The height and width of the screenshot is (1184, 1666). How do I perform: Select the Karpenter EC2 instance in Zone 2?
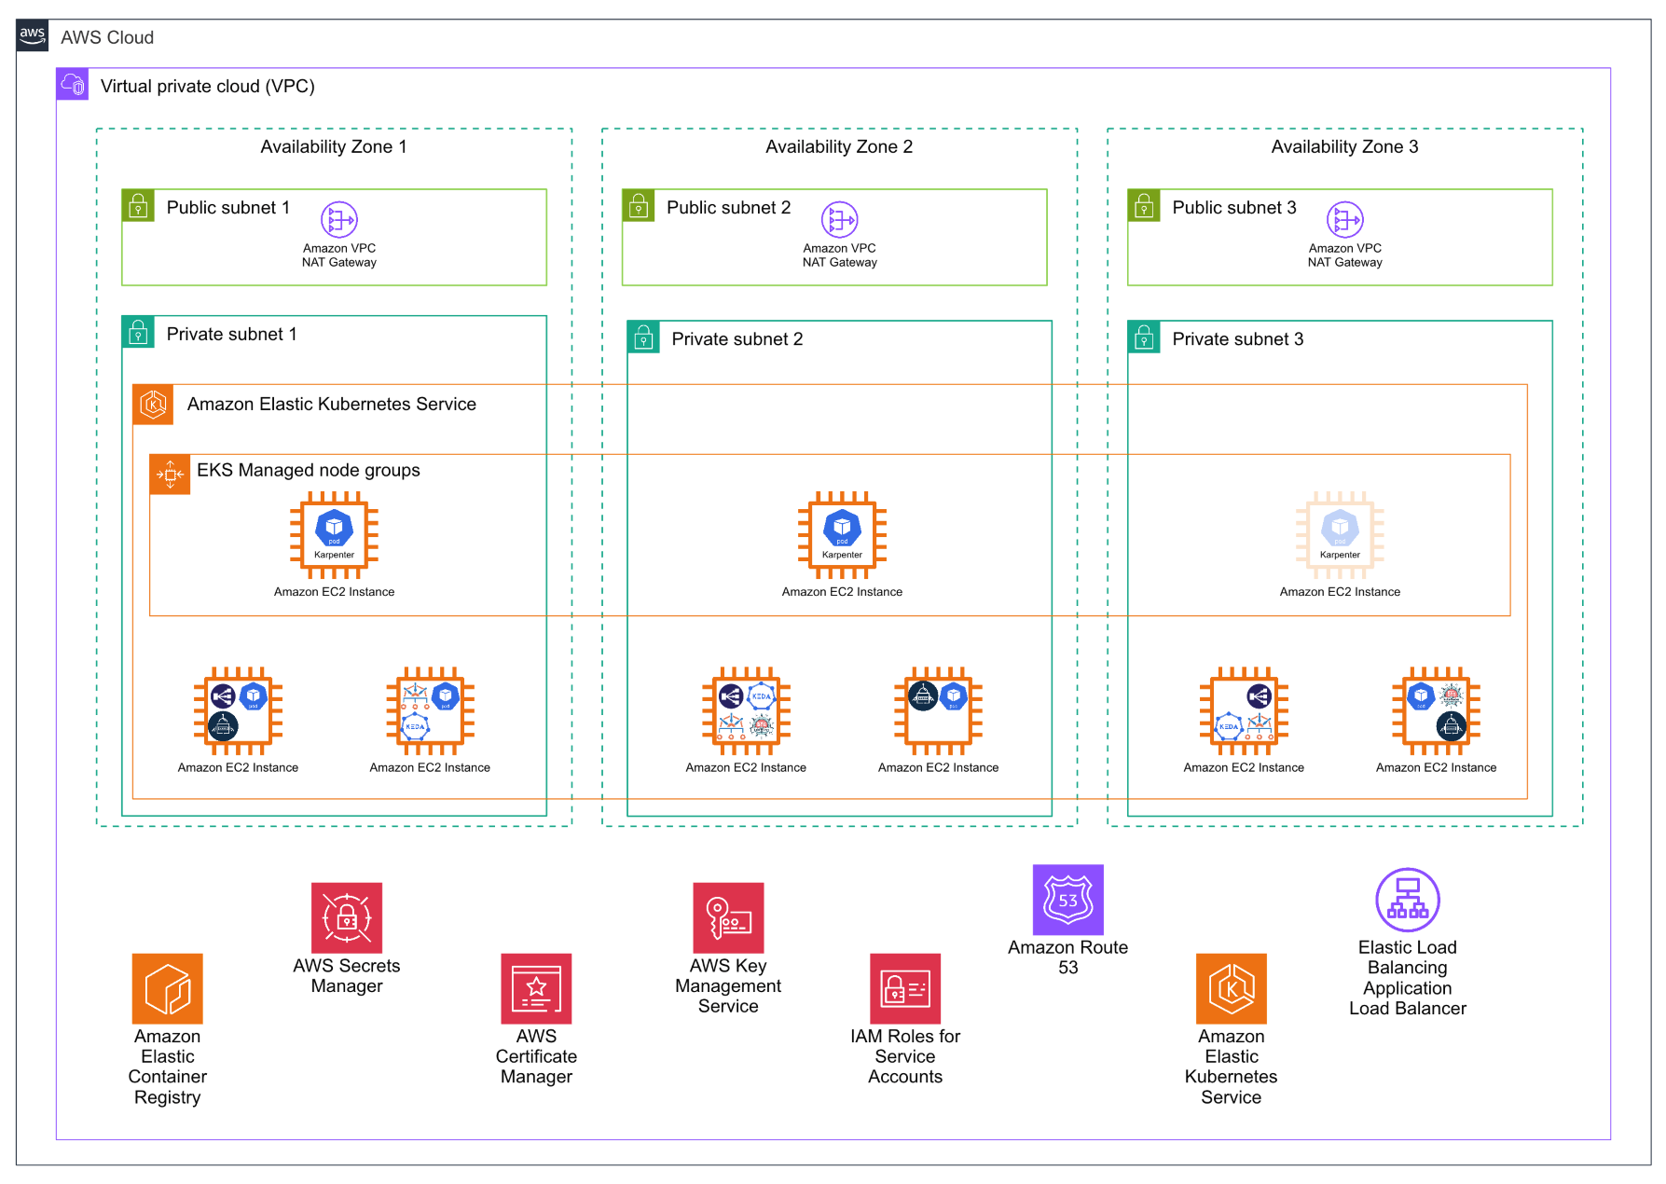[842, 535]
